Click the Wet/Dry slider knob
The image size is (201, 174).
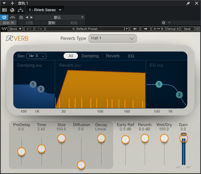[x=164, y=138]
